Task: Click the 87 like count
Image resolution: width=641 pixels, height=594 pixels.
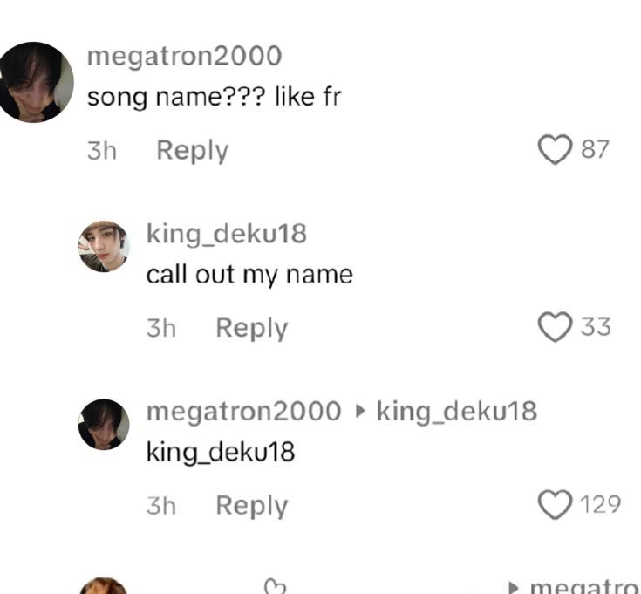Action: tap(595, 150)
